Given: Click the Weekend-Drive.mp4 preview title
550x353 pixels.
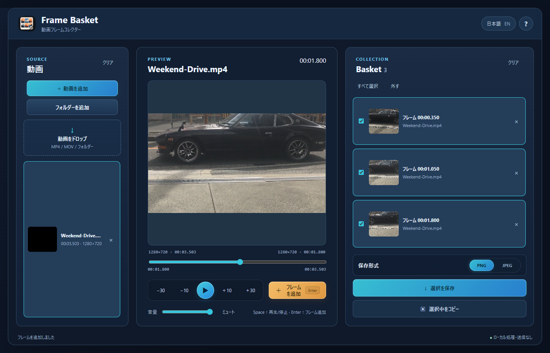Looking at the screenshot, I should [187, 69].
